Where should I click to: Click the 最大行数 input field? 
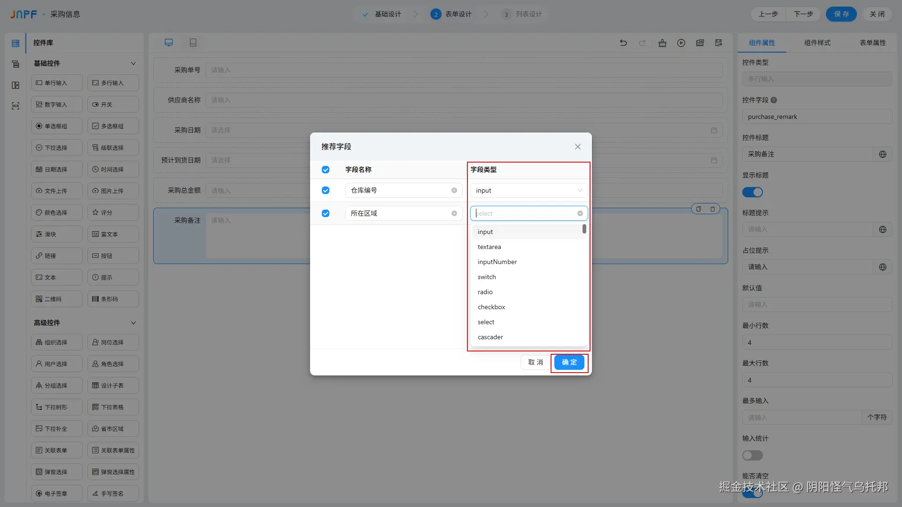click(817, 380)
